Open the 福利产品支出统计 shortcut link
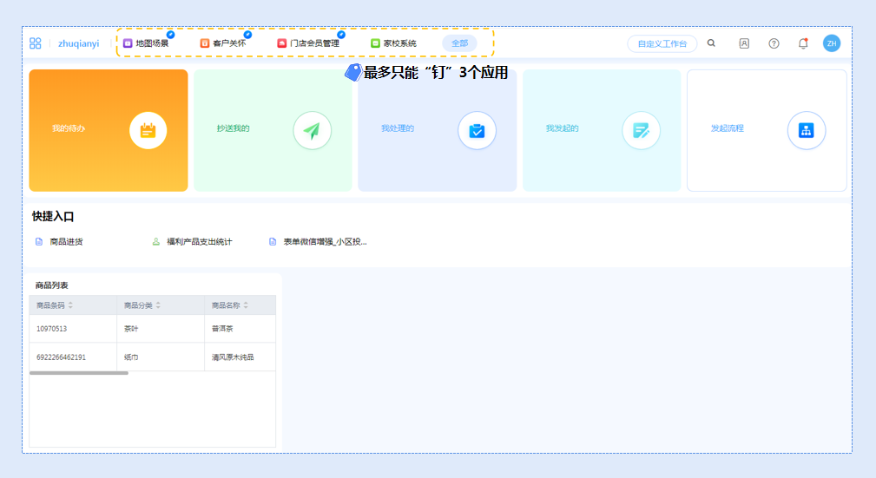The height and width of the screenshot is (478, 876). [x=199, y=242]
